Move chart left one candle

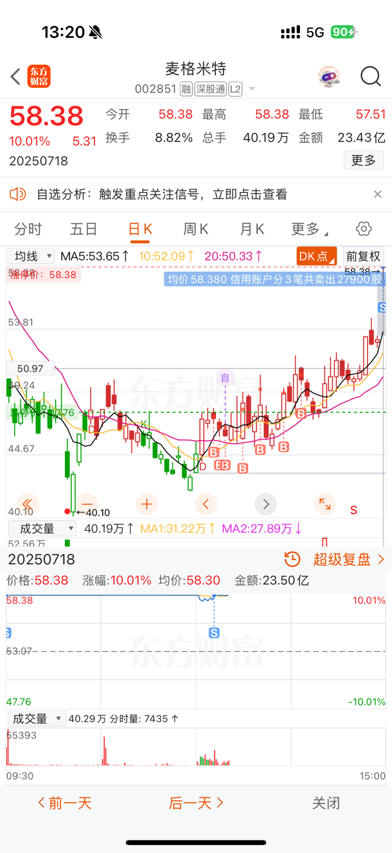(x=206, y=504)
